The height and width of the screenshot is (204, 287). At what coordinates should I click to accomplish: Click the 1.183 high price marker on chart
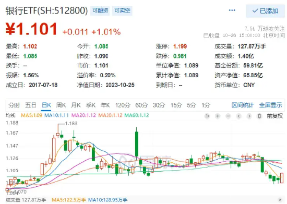pyautogui.click(x=71, y=124)
